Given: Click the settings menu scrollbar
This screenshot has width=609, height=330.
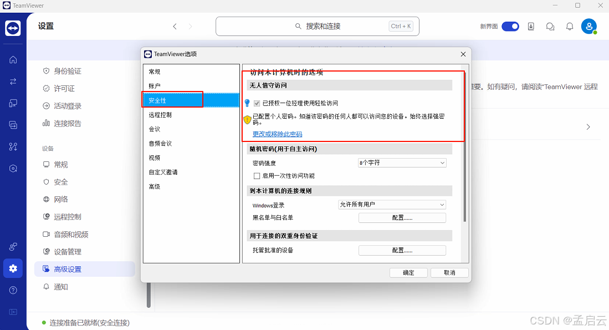Looking at the screenshot, I should tap(149, 296).
